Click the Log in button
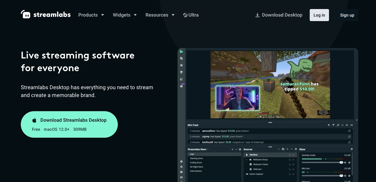The image size is (376, 182). 319,15
